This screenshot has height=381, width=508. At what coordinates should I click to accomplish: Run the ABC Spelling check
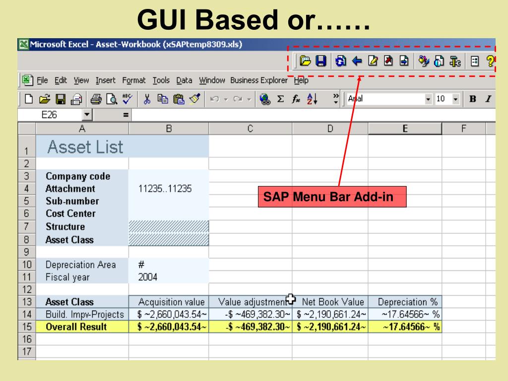click(x=127, y=99)
